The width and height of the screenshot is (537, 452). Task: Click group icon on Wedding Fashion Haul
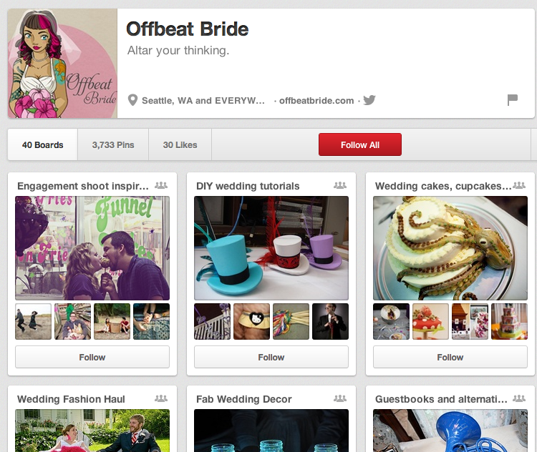[161, 398]
